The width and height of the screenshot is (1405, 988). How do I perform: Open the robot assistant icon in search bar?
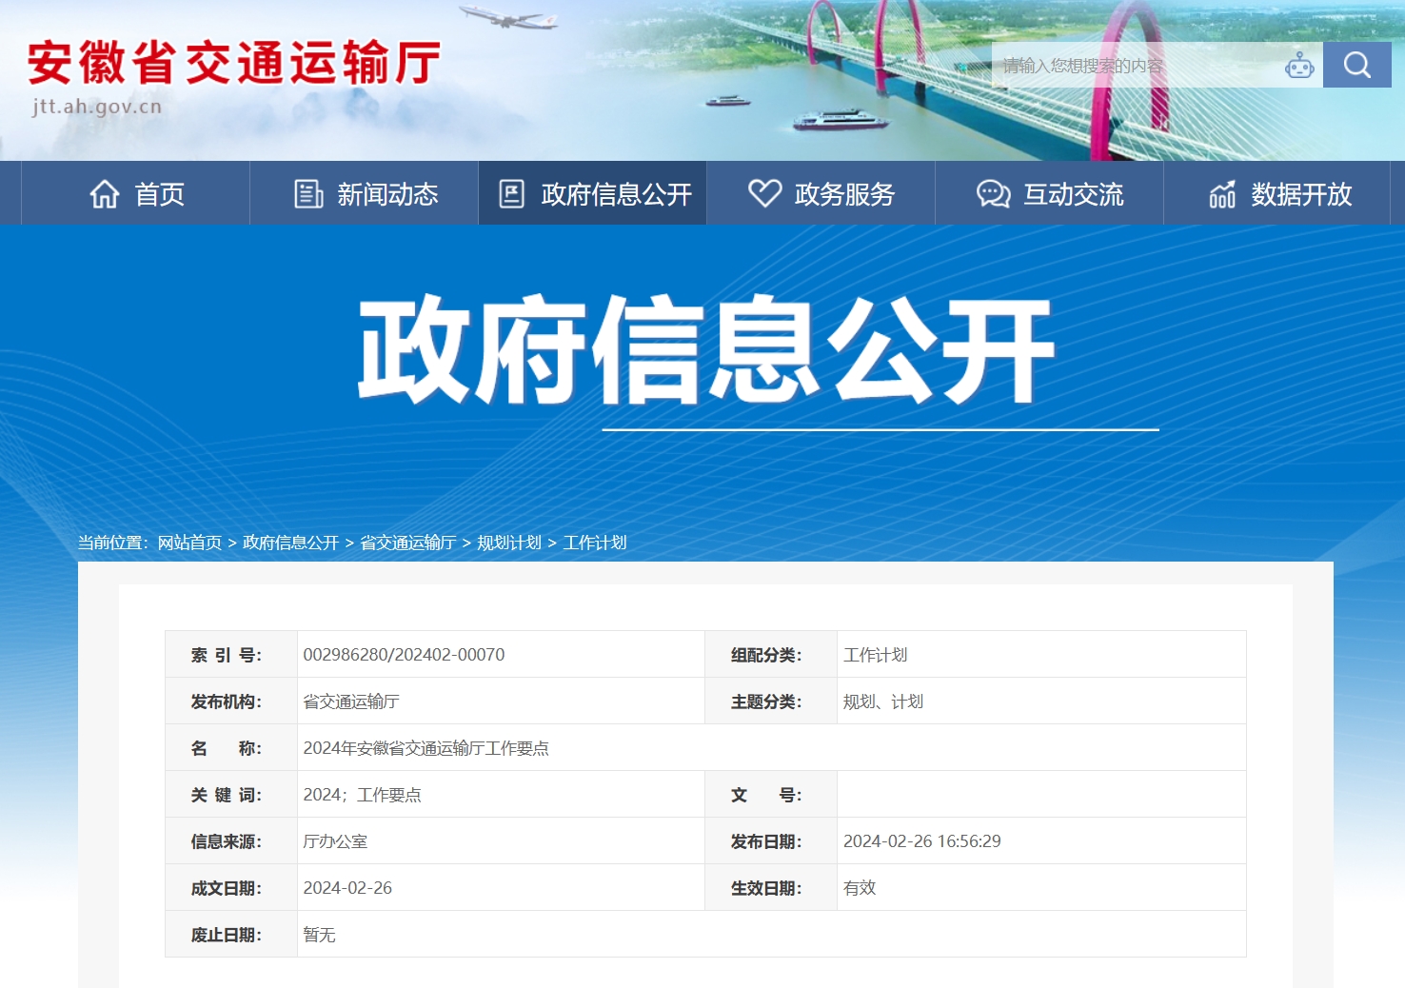(1299, 66)
